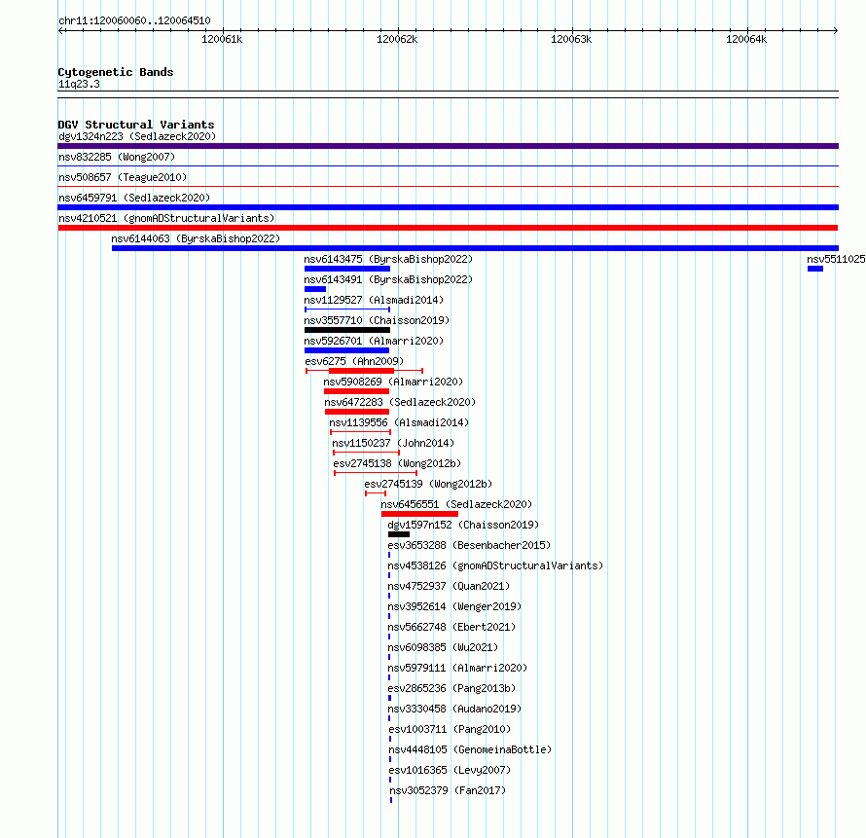Viewport: 866px width, 838px height.
Task: Click the red nsv5908269 variant bar
Action: (x=356, y=391)
